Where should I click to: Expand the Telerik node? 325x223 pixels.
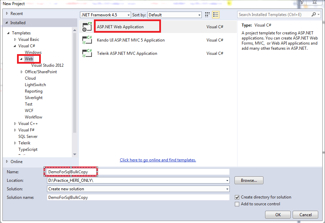[x=15, y=143]
